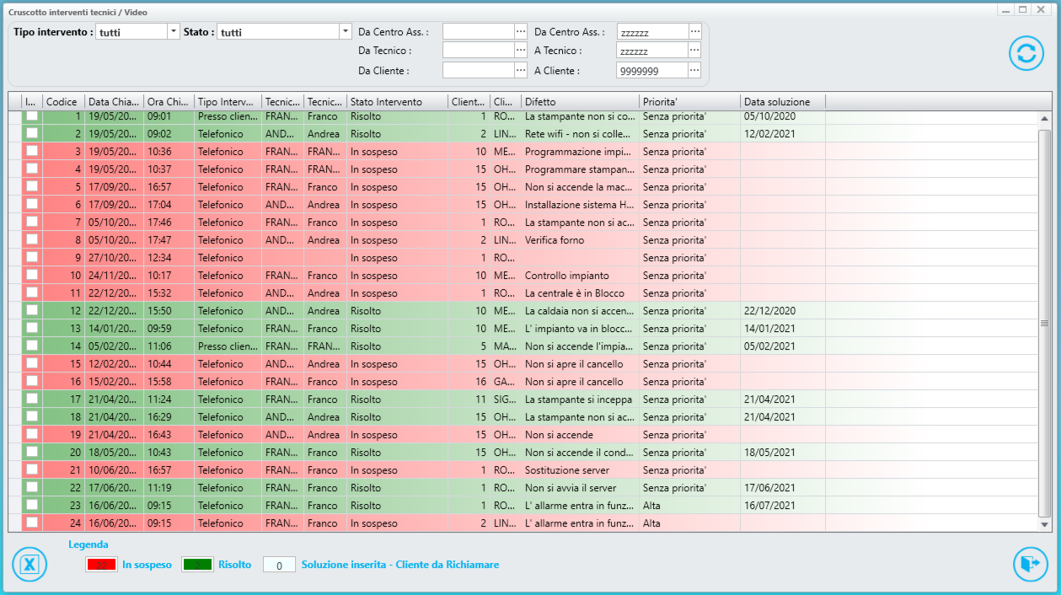Click the circular refresh icon
Screen dimensions: 1061x595
coord(1026,53)
